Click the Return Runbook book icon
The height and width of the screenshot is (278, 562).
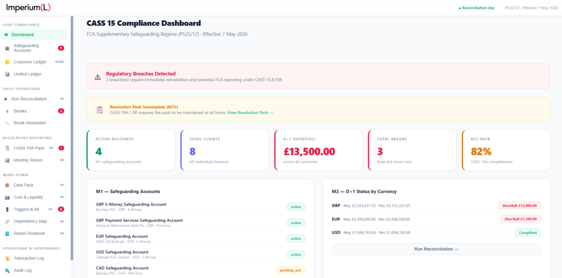[x=7, y=234]
